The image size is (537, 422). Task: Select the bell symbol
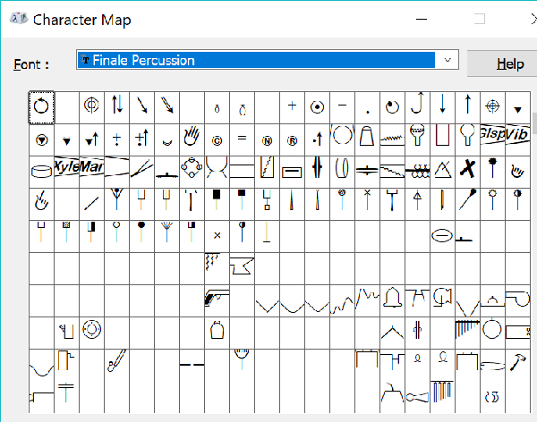click(x=391, y=299)
